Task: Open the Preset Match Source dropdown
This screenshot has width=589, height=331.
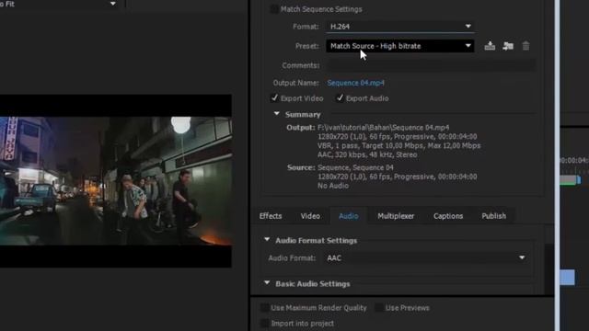Action: click(x=400, y=46)
